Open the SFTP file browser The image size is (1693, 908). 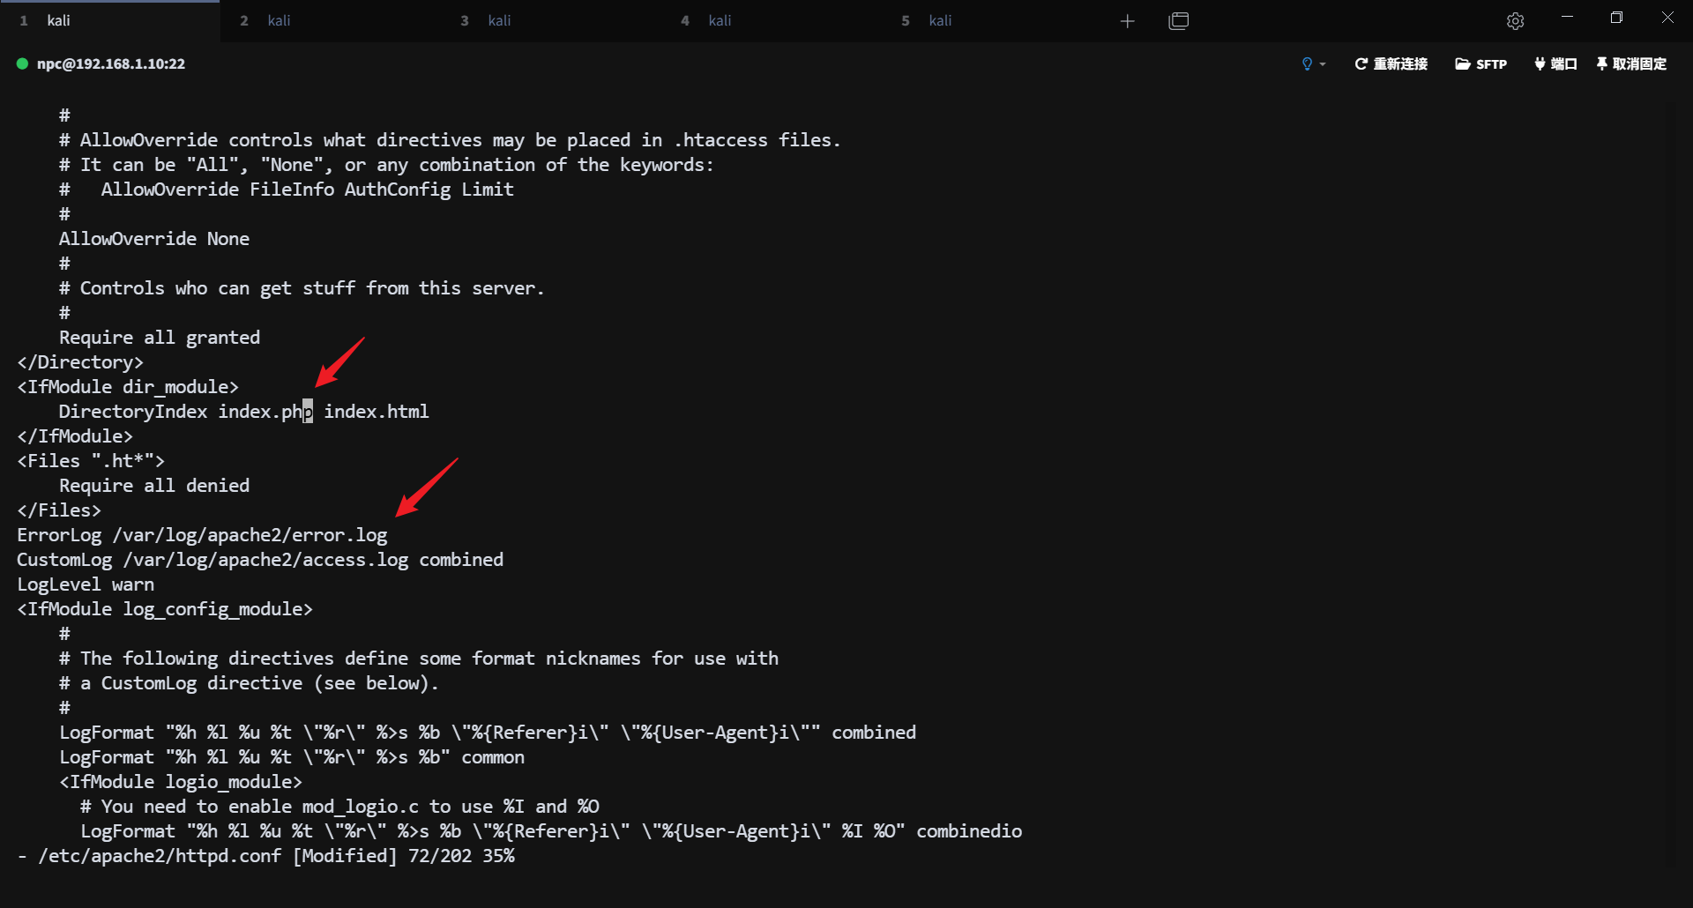point(1480,63)
